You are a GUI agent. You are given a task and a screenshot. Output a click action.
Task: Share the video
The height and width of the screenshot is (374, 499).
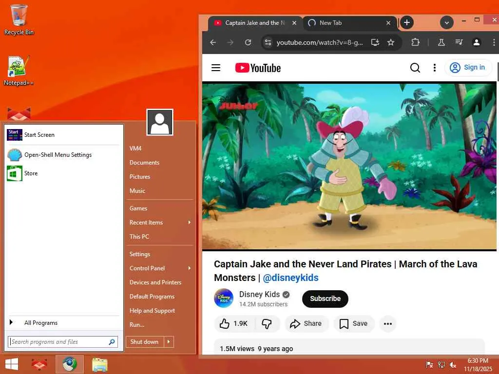click(x=306, y=324)
